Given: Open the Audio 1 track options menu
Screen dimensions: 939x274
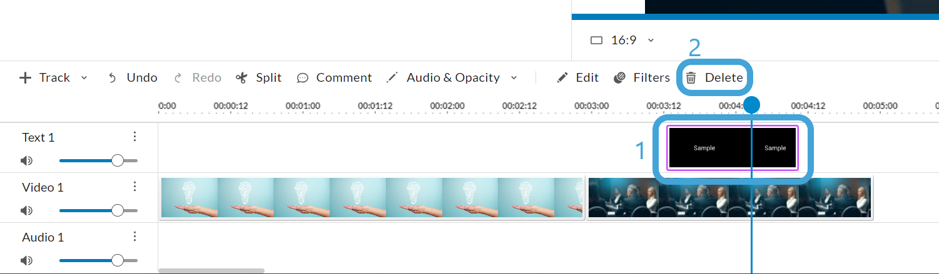Looking at the screenshot, I should click(x=134, y=237).
